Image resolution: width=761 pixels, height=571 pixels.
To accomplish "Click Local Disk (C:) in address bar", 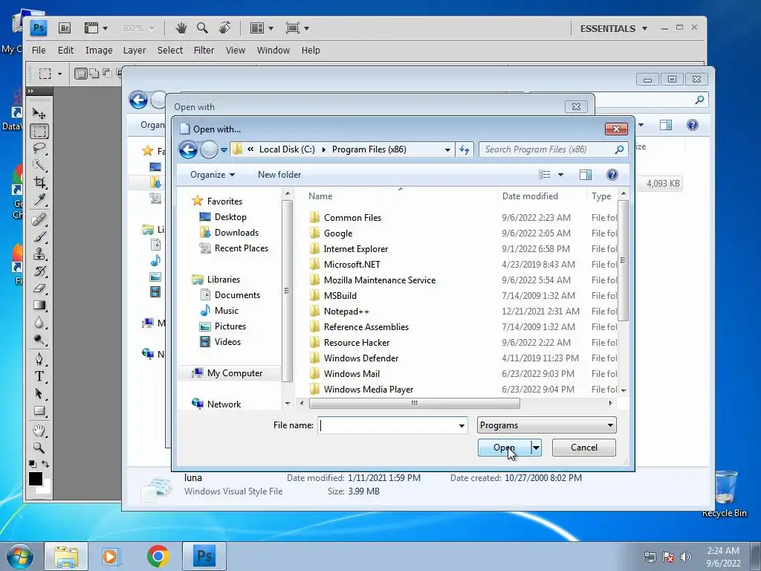I will tap(287, 149).
